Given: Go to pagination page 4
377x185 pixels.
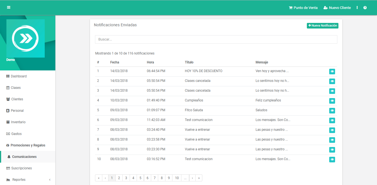Looking at the screenshot, I should click(x=133, y=178).
